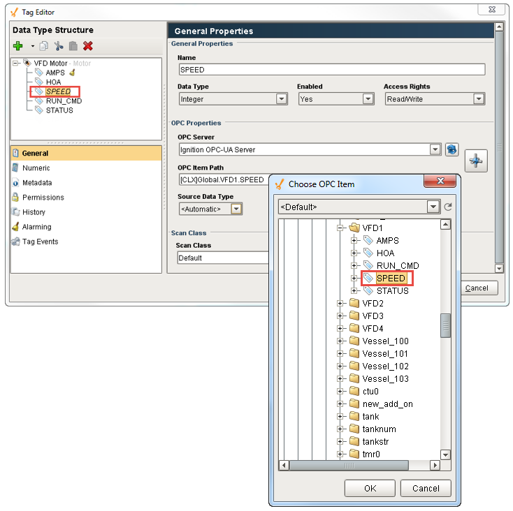Open the Access Rights dropdown
The height and width of the screenshot is (511, 513).
[x=479, y=99]
